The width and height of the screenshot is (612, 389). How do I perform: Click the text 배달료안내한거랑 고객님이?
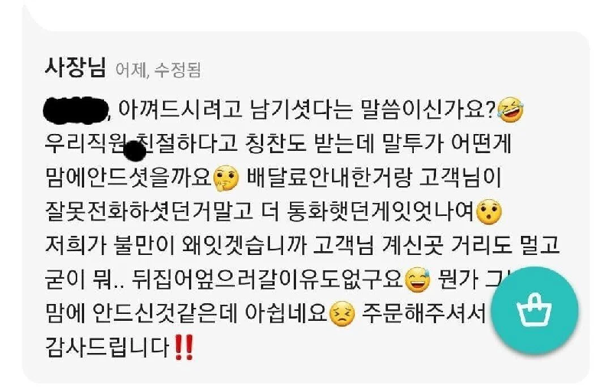click(x=373, y=178)
